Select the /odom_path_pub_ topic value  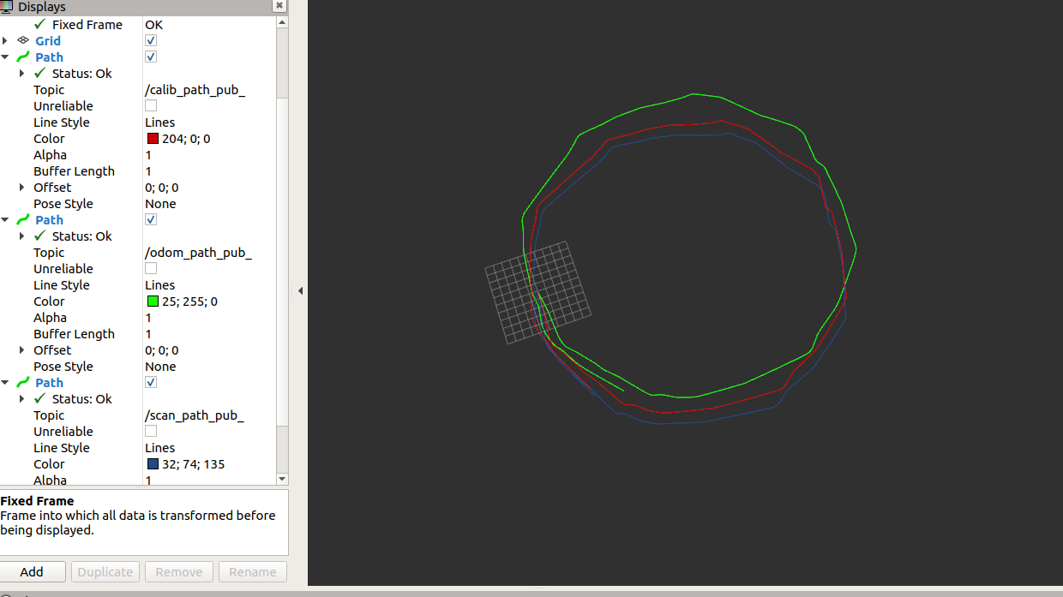tap(198, 252)
